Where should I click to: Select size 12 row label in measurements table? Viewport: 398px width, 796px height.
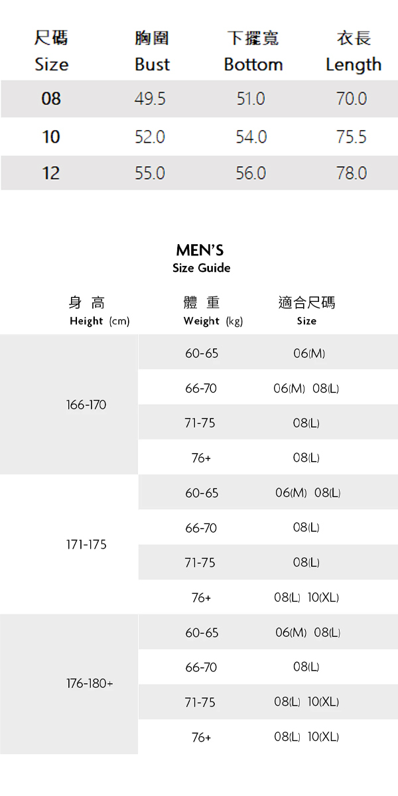(51, 173)
